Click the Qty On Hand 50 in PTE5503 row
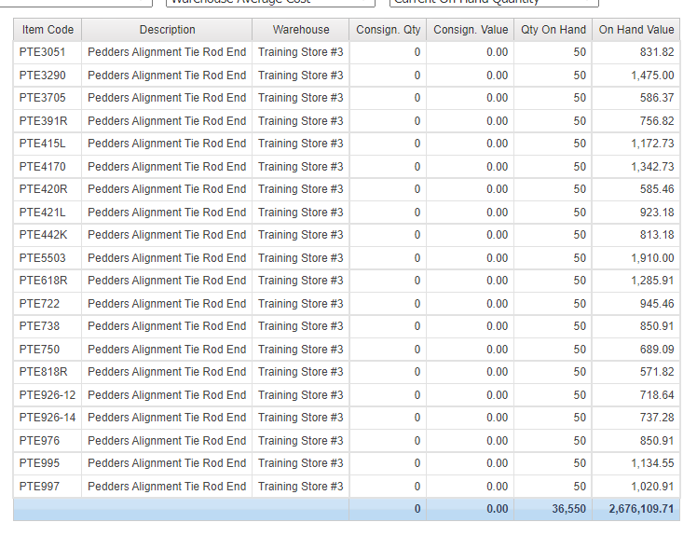The width and height of the screenshot is (697, 536). [580, 258]
